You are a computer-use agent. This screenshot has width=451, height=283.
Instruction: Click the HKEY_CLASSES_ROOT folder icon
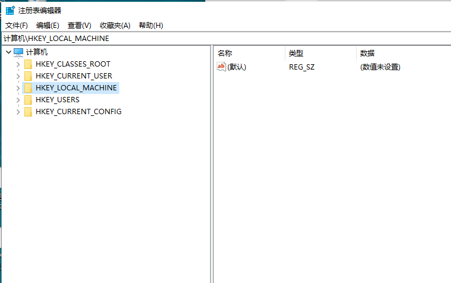pos(28,64)
